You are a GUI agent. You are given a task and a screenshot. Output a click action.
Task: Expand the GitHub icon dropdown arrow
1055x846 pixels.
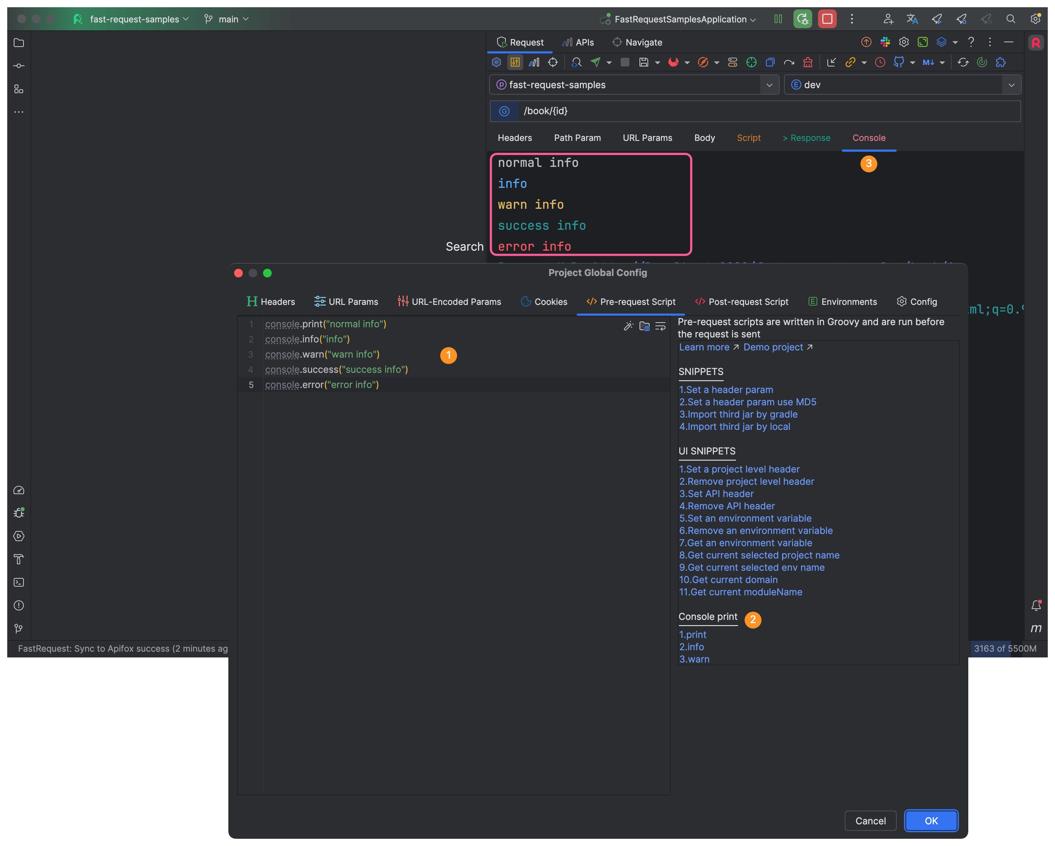click(x=912, y=62)
